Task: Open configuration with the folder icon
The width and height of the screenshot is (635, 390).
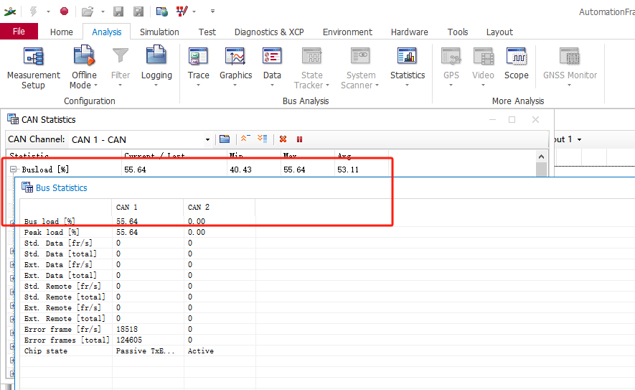Action: coord(88,11)
